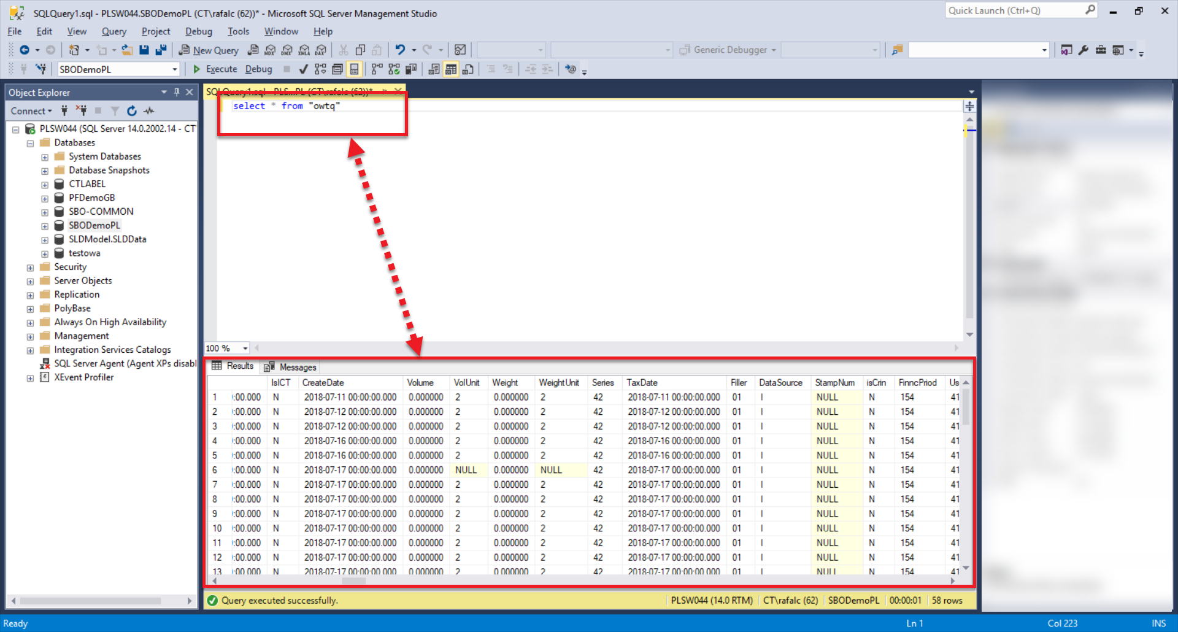
Task: Click the MDX query icon
Action: pyautogui.click(x=270, y=50)
